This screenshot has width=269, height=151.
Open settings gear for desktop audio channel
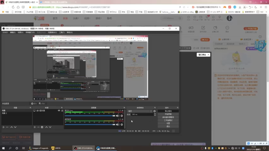[x=122, y=124]
